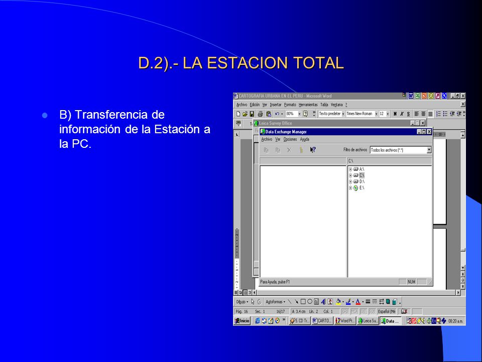Viewport: 482px width, 362px height.
Task: Select the Oval tool in Drawing toolbar
Action: 310,302
